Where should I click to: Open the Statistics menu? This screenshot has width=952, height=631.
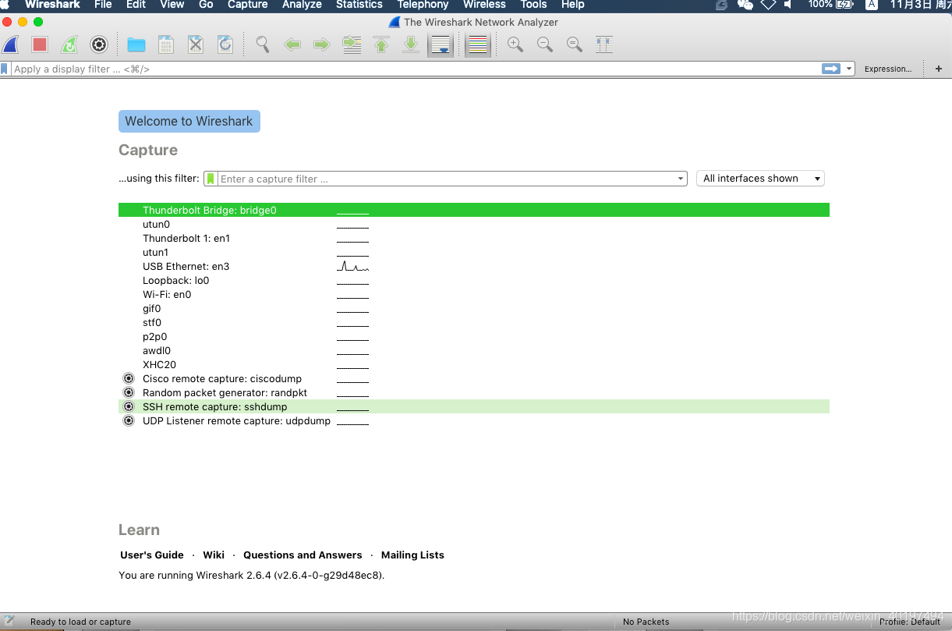pos(359,5)
